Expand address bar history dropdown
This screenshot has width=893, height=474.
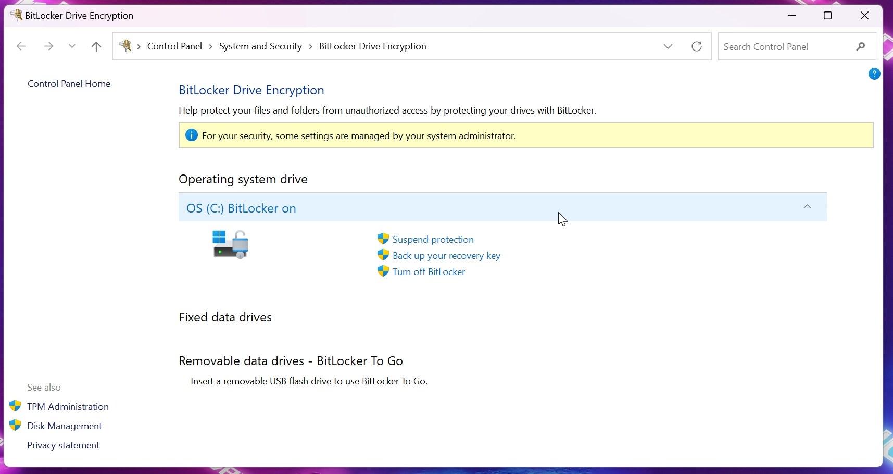pos(669,47)
